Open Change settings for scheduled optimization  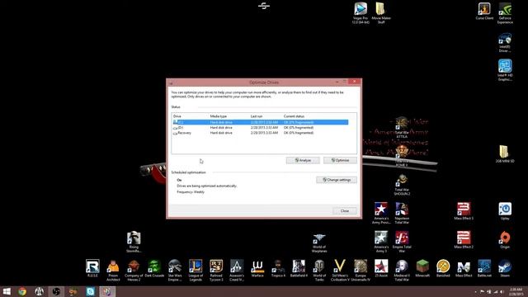337,180
